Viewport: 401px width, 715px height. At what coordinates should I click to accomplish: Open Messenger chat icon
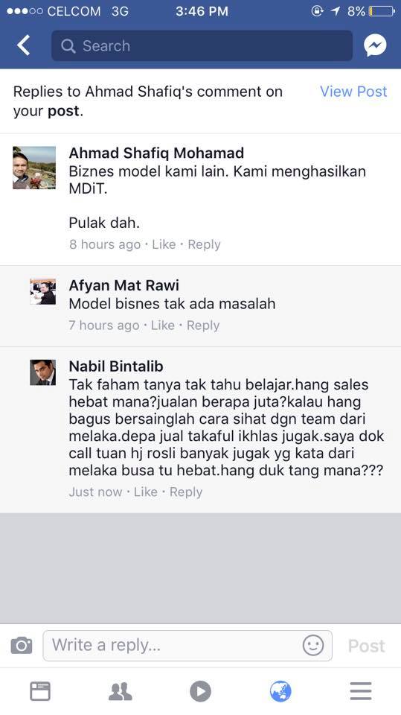[375, 45]
